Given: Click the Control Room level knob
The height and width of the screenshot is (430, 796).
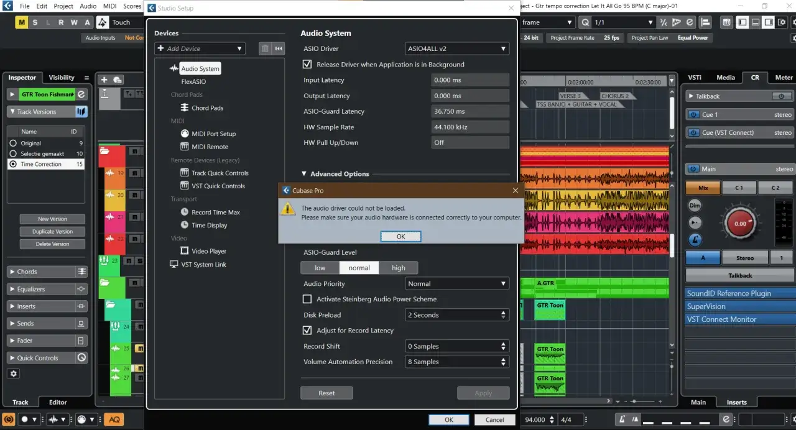Looking at the screenshot, I should click(x=740, y=223).
